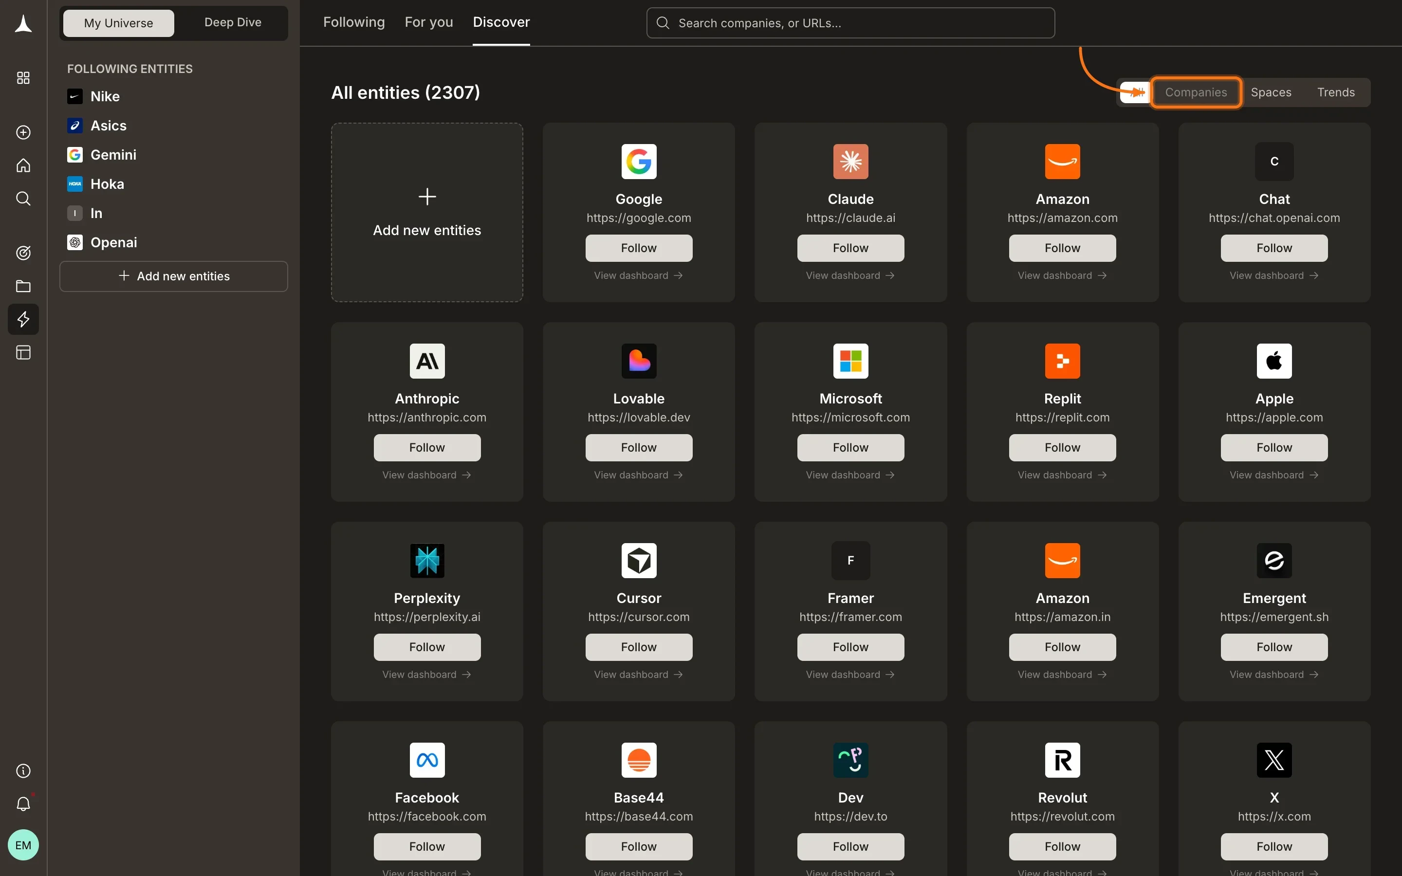Click the app logo at top left
1402x876 pixels.
tap(23, 24)
